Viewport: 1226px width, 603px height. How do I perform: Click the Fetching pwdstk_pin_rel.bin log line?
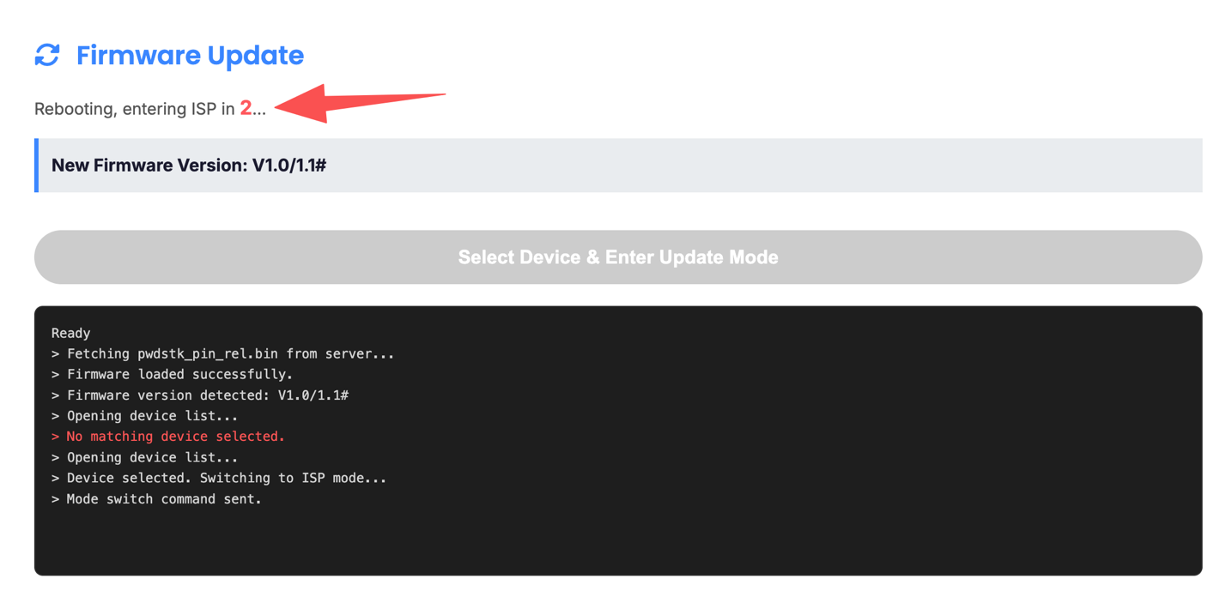[222, 353]
